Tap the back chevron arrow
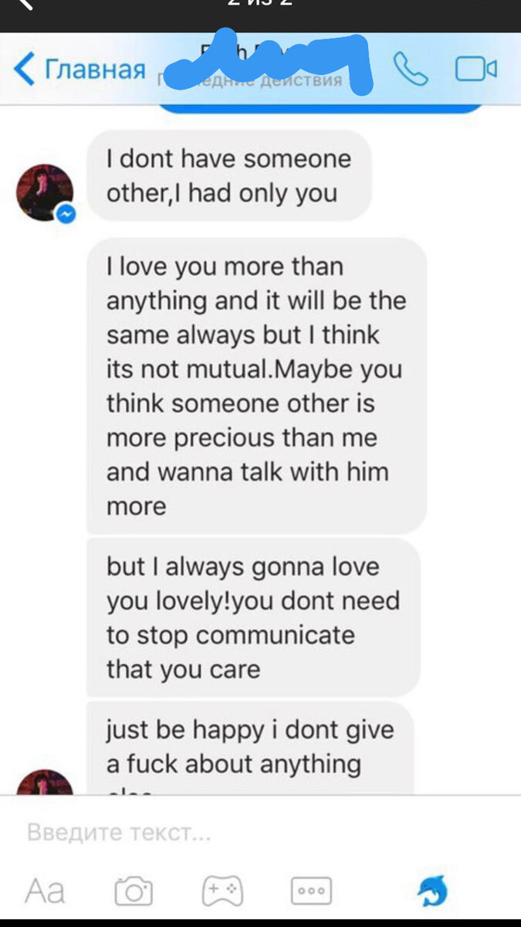This screenshot has width=521, height=927. (24, 70)
